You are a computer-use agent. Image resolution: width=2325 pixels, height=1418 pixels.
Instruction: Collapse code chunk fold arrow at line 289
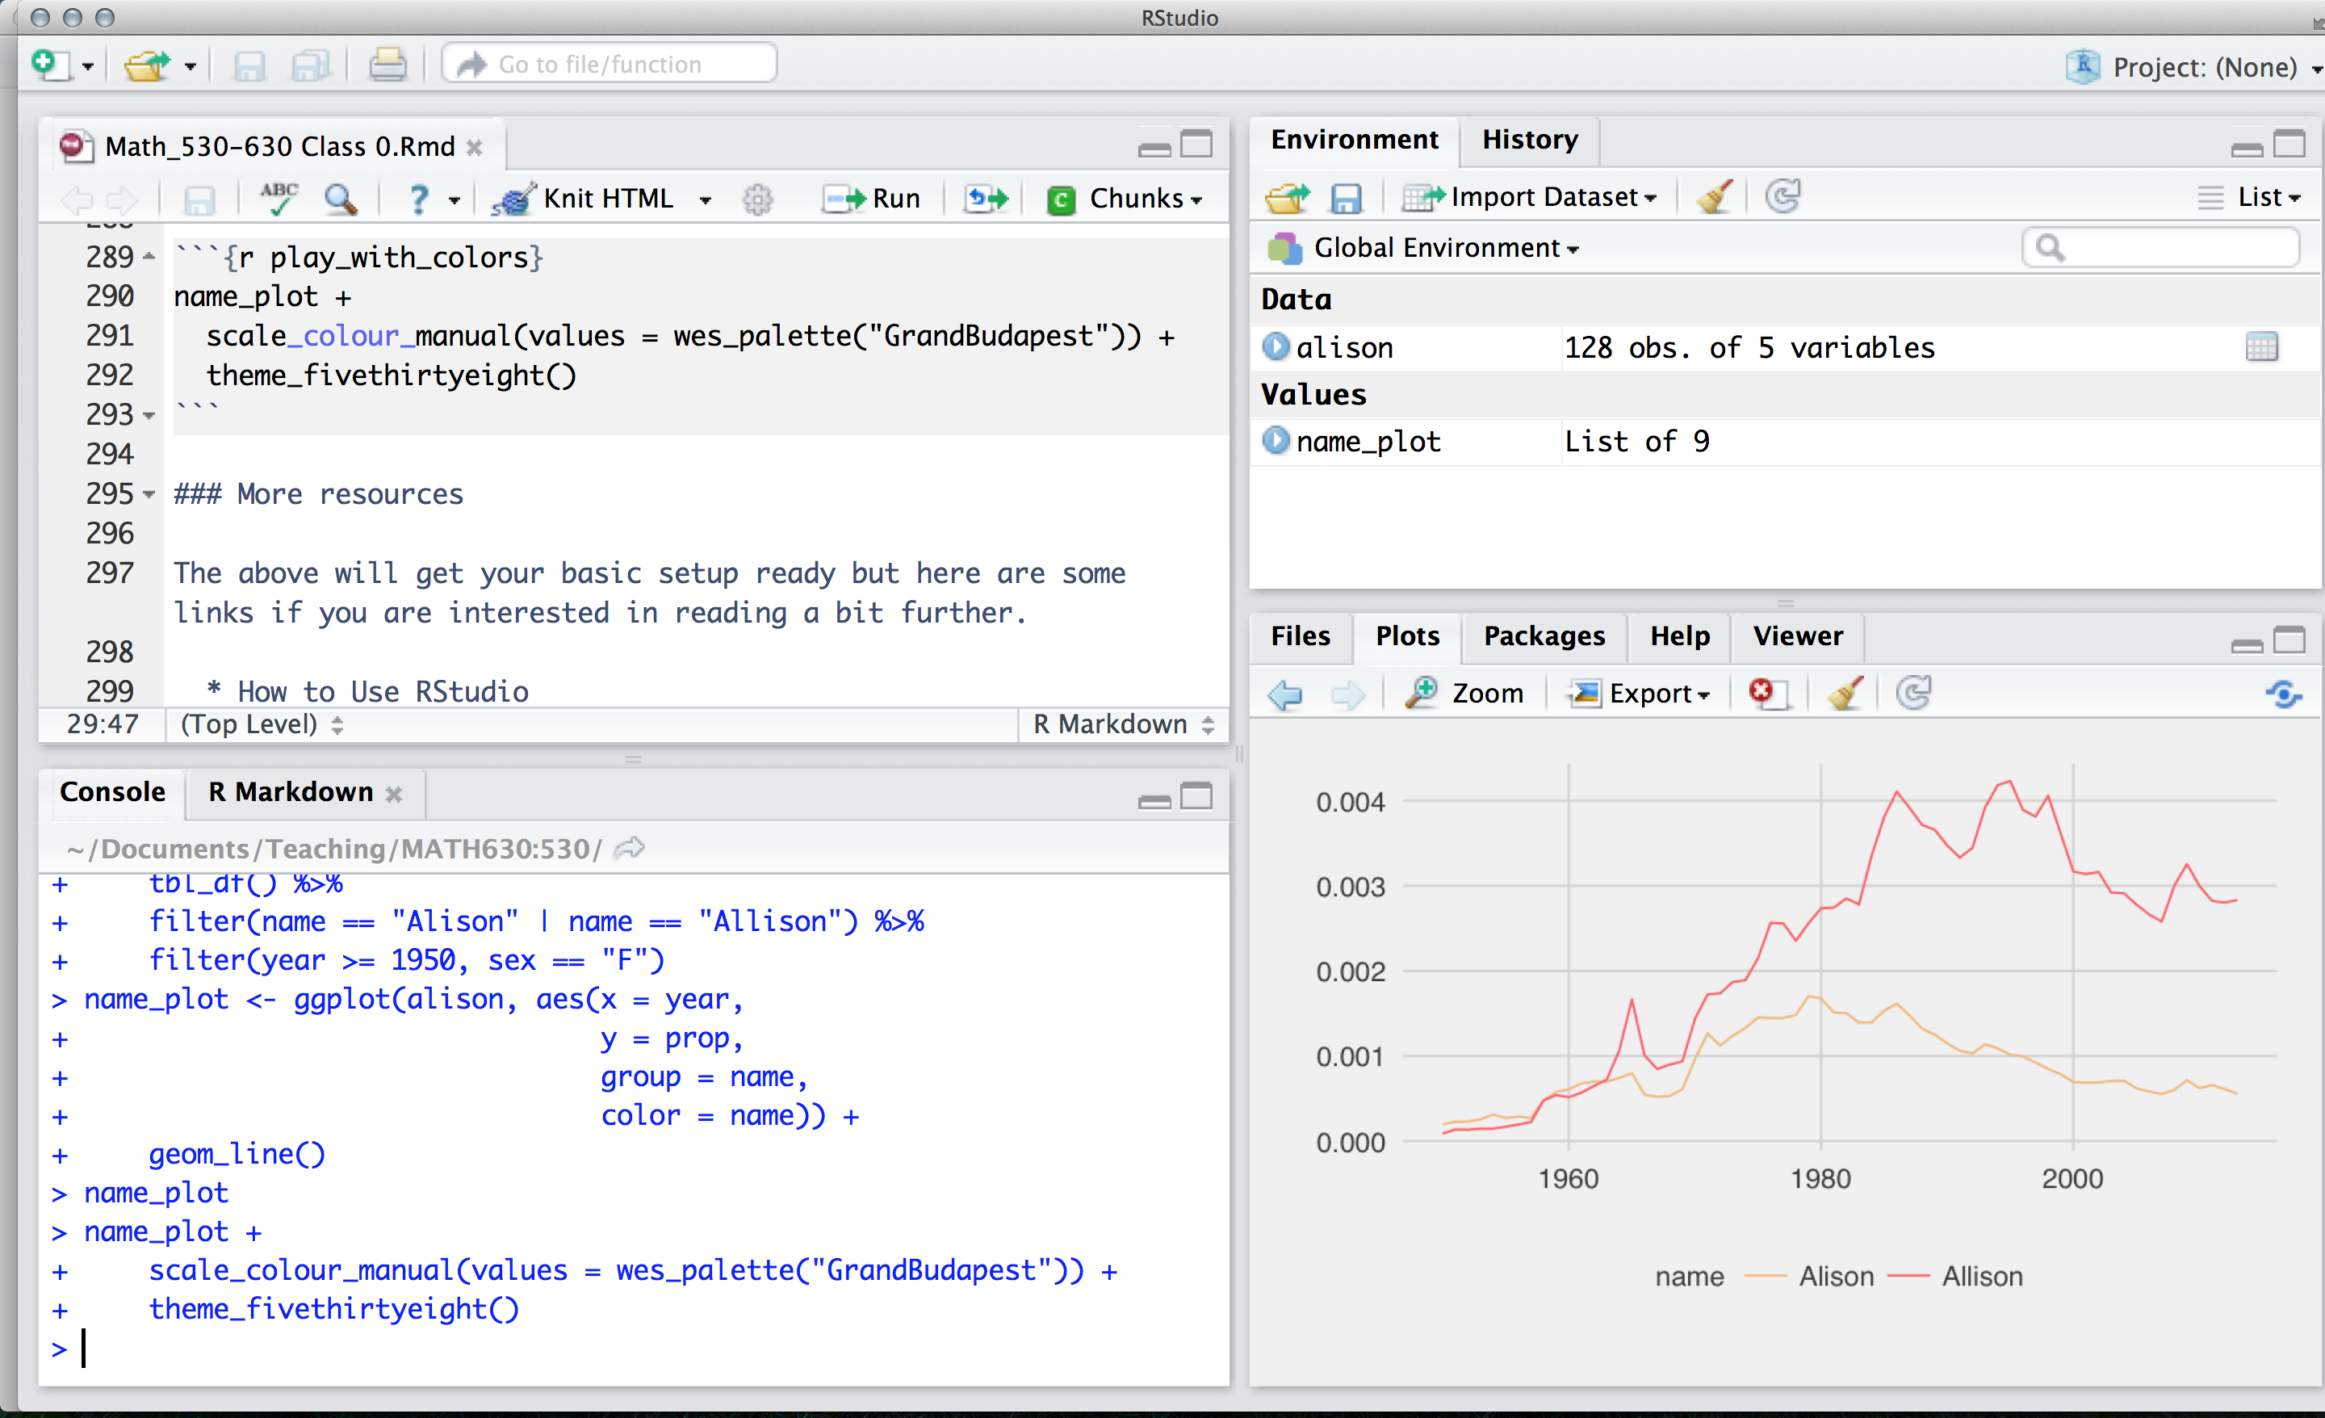click(149, 257)
